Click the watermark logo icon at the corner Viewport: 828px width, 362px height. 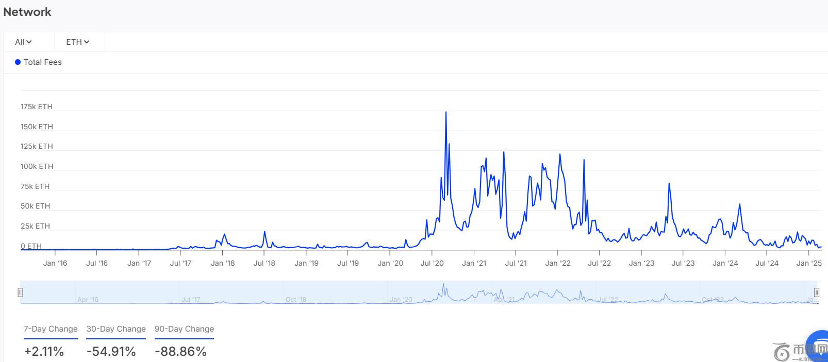tap(782, 351)
